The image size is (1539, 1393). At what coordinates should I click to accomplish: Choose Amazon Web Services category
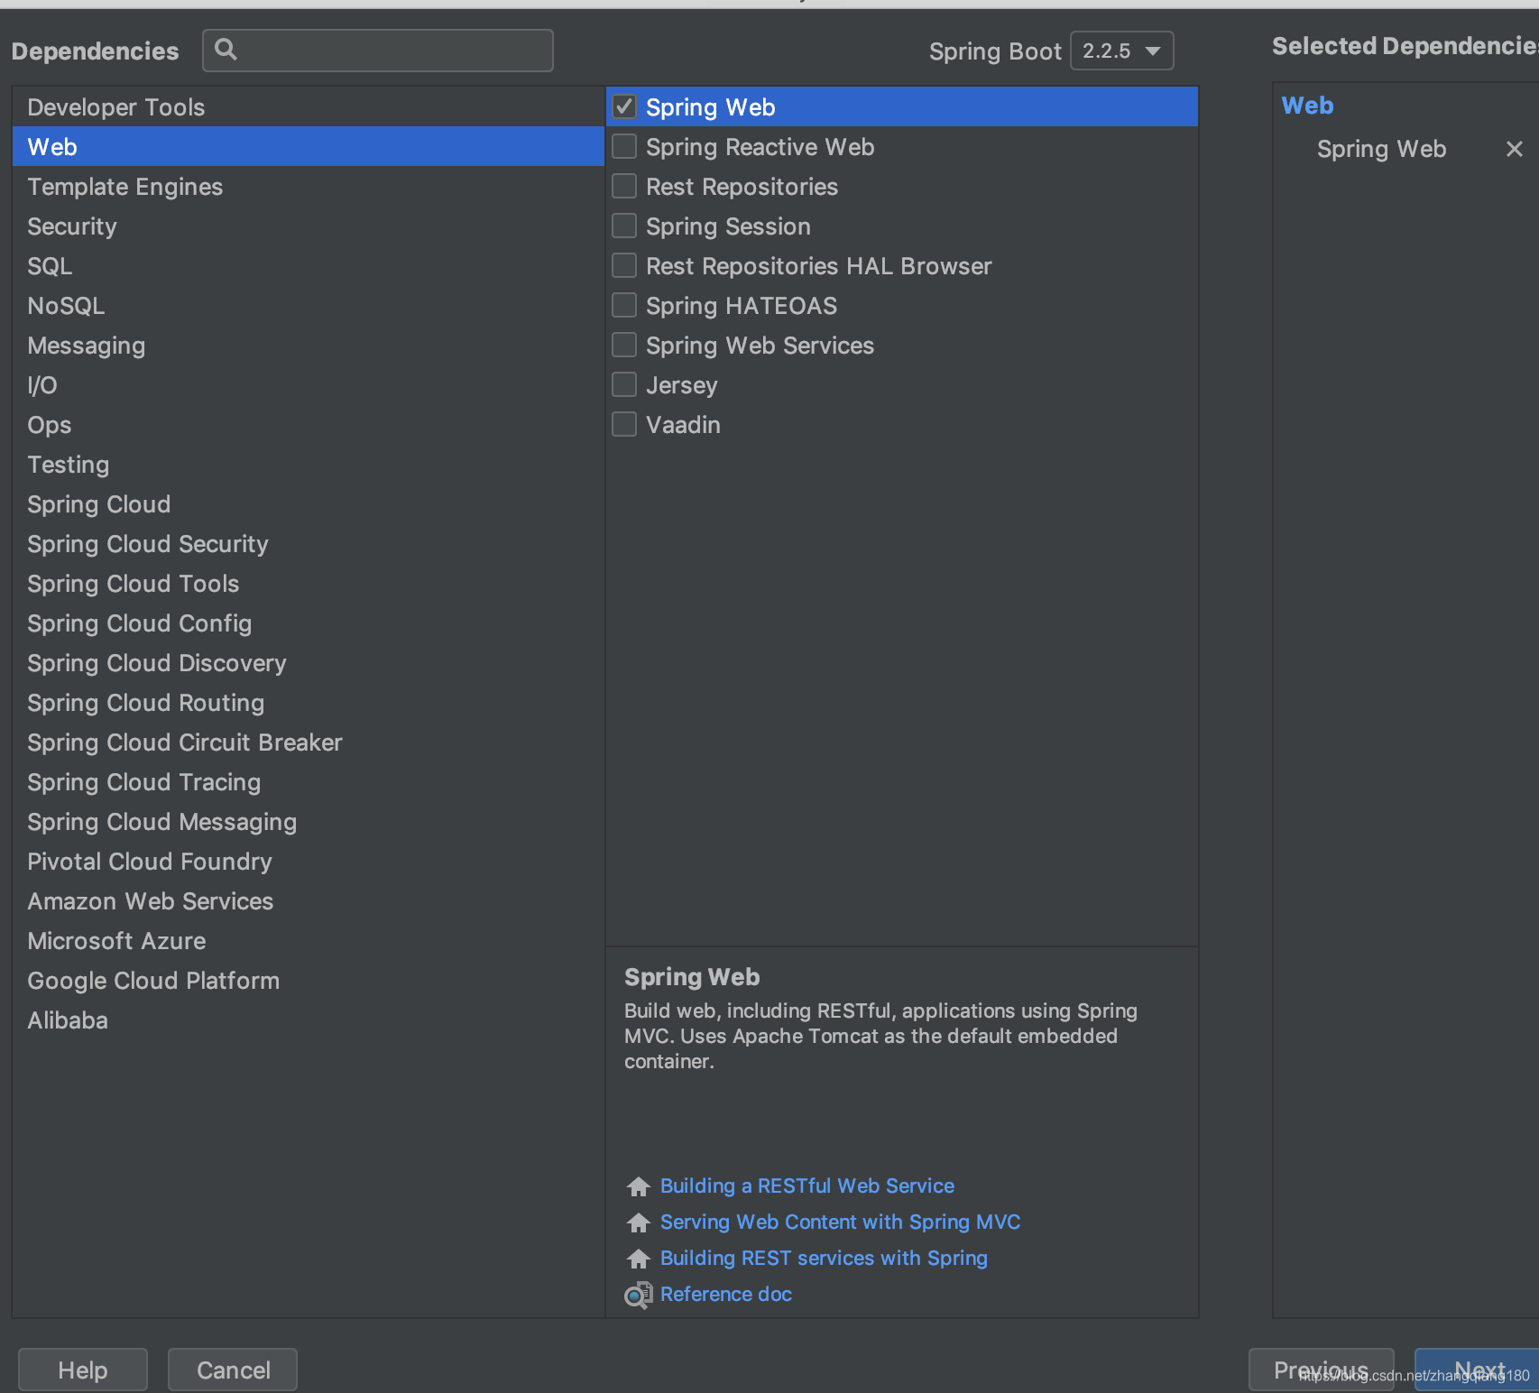click(308, 900)
